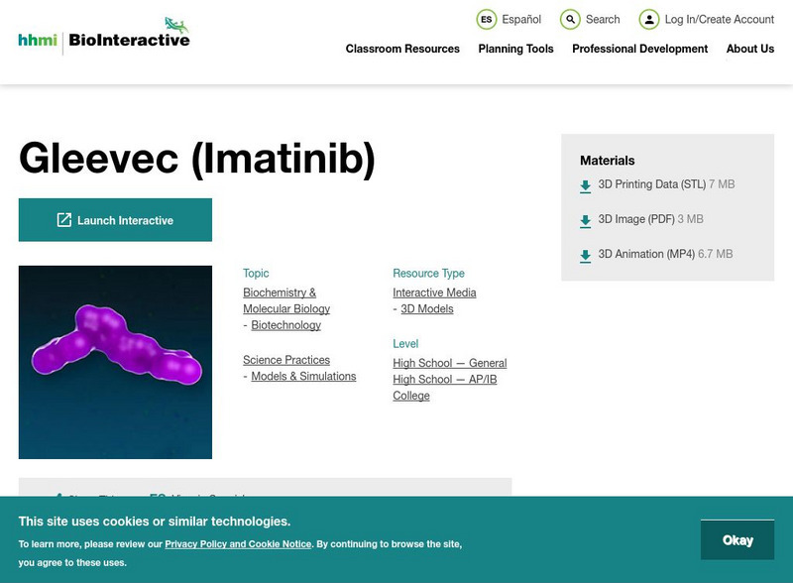The height and width of the screenshot is (583, 793).
Task: Open Professional Development menu
Action: (x=639, y=49)
